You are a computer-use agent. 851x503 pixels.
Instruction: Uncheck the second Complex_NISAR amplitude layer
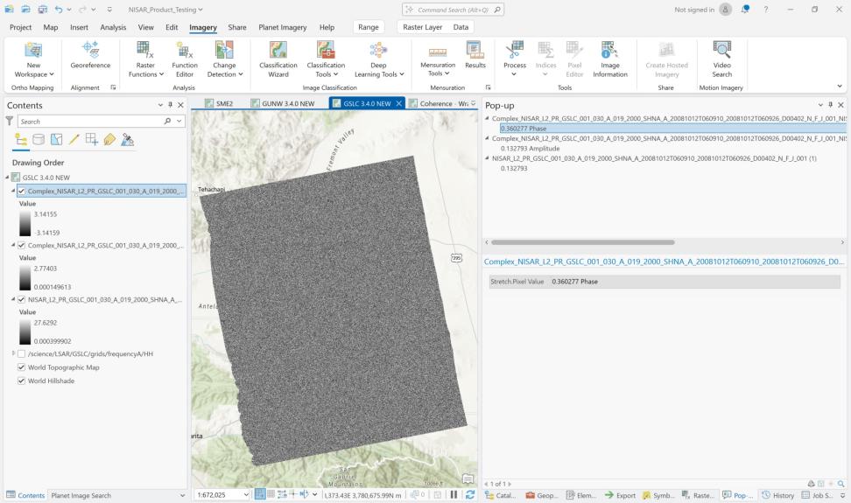pyautogui.click(x=22, y=245)
